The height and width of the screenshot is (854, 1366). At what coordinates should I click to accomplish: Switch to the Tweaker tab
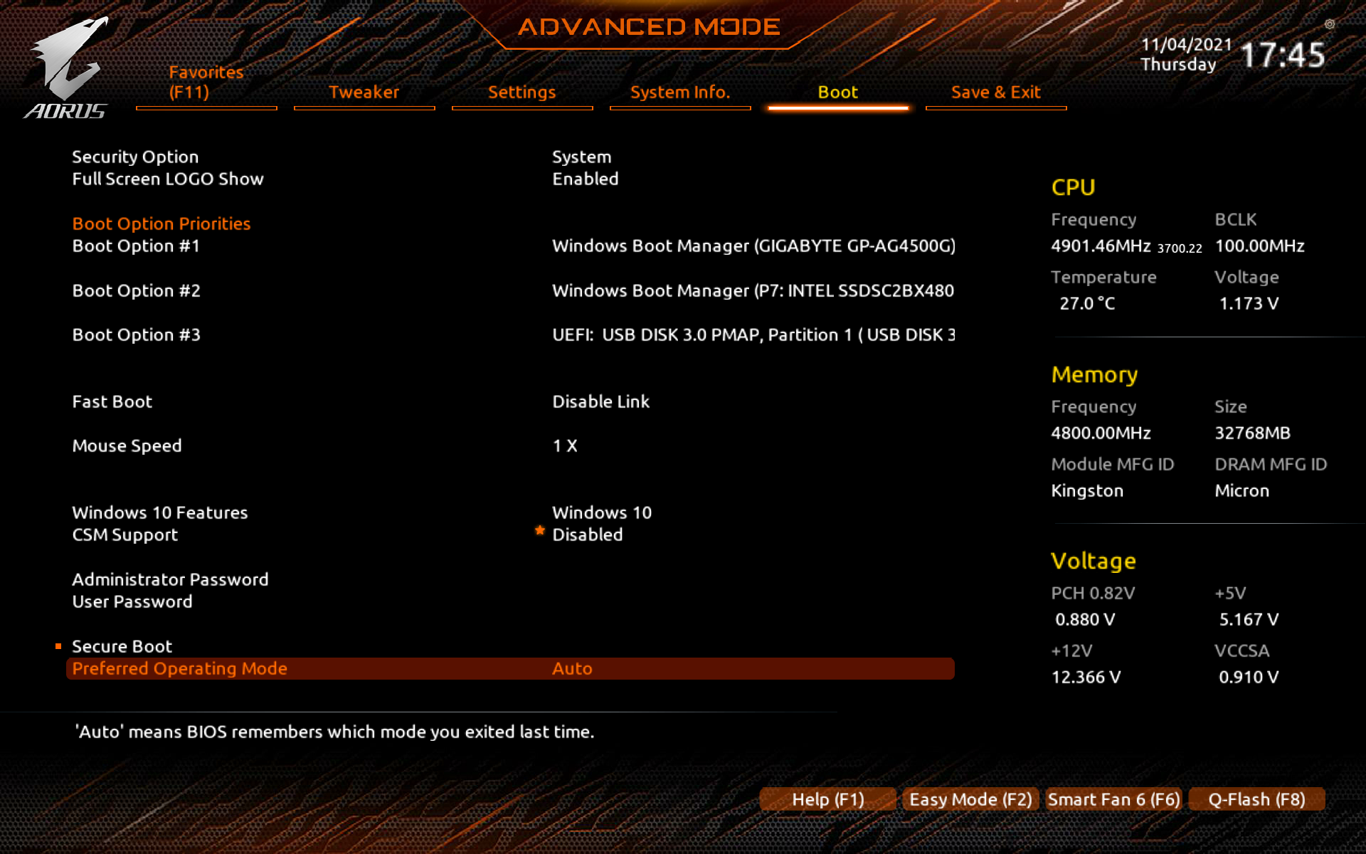point(364,93)
